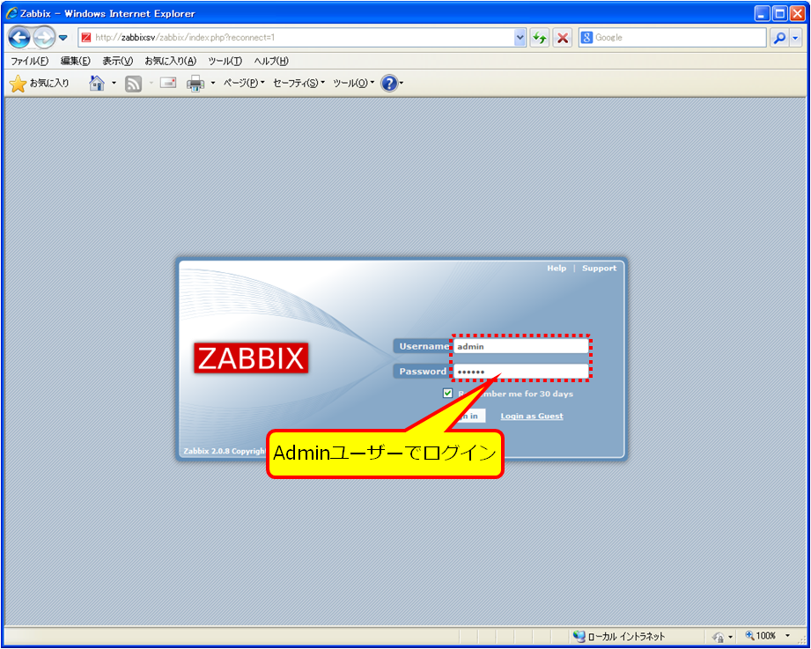Click the Internet Explorer title bar icon
The image size is (811, 649).
click(11, 13)
